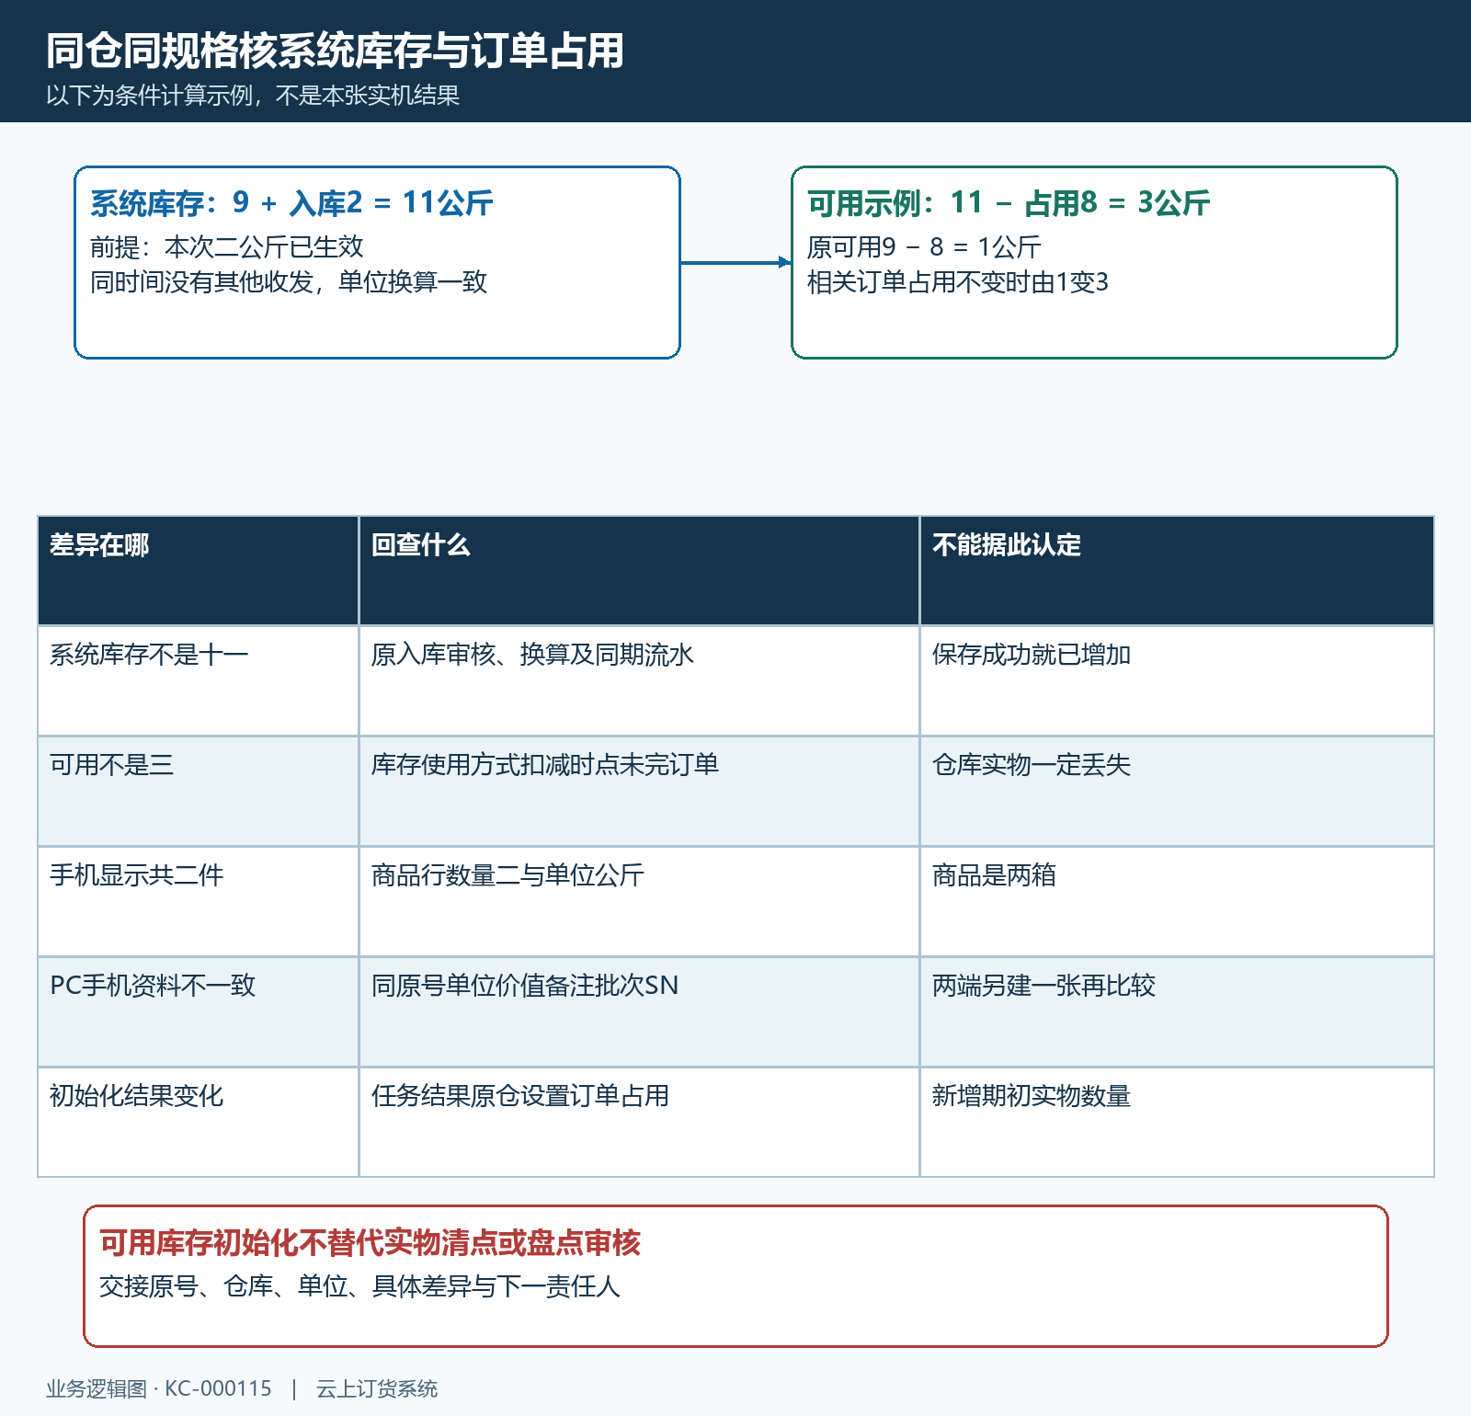Click the heading 系统库存：9 + 入库2 = 11公斤
Viewport: 1471px width, 1416px height.
tap(291, 202)
